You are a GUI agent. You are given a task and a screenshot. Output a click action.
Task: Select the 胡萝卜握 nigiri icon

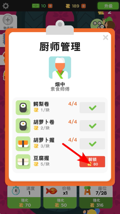pyautogui.click(x=23, y=144)
